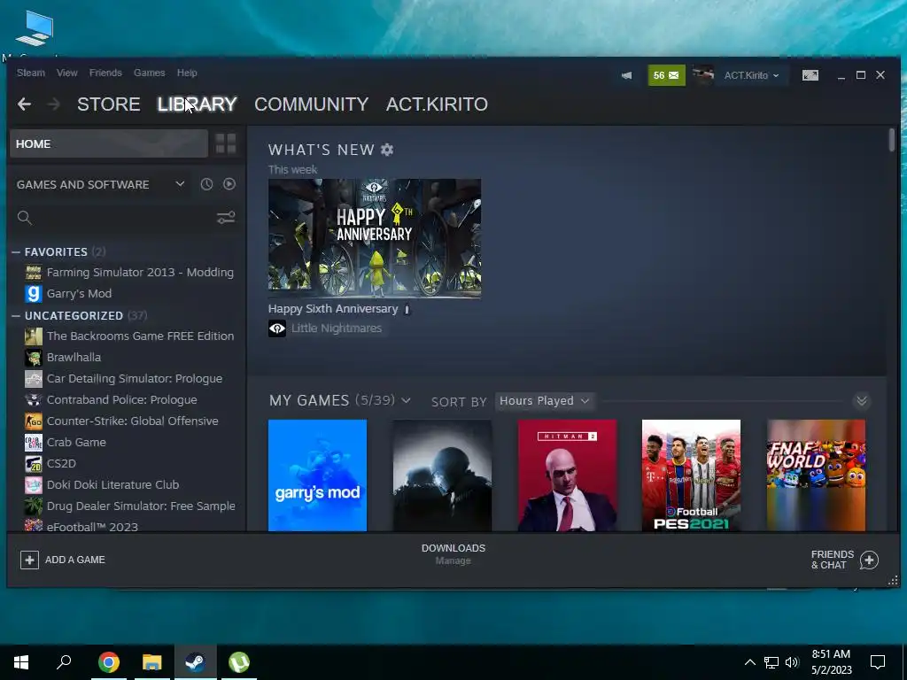Image resolution: width=907 pixels, height=680 pixels.
Task: Go to the STORE tab
Action: (109, 104)
